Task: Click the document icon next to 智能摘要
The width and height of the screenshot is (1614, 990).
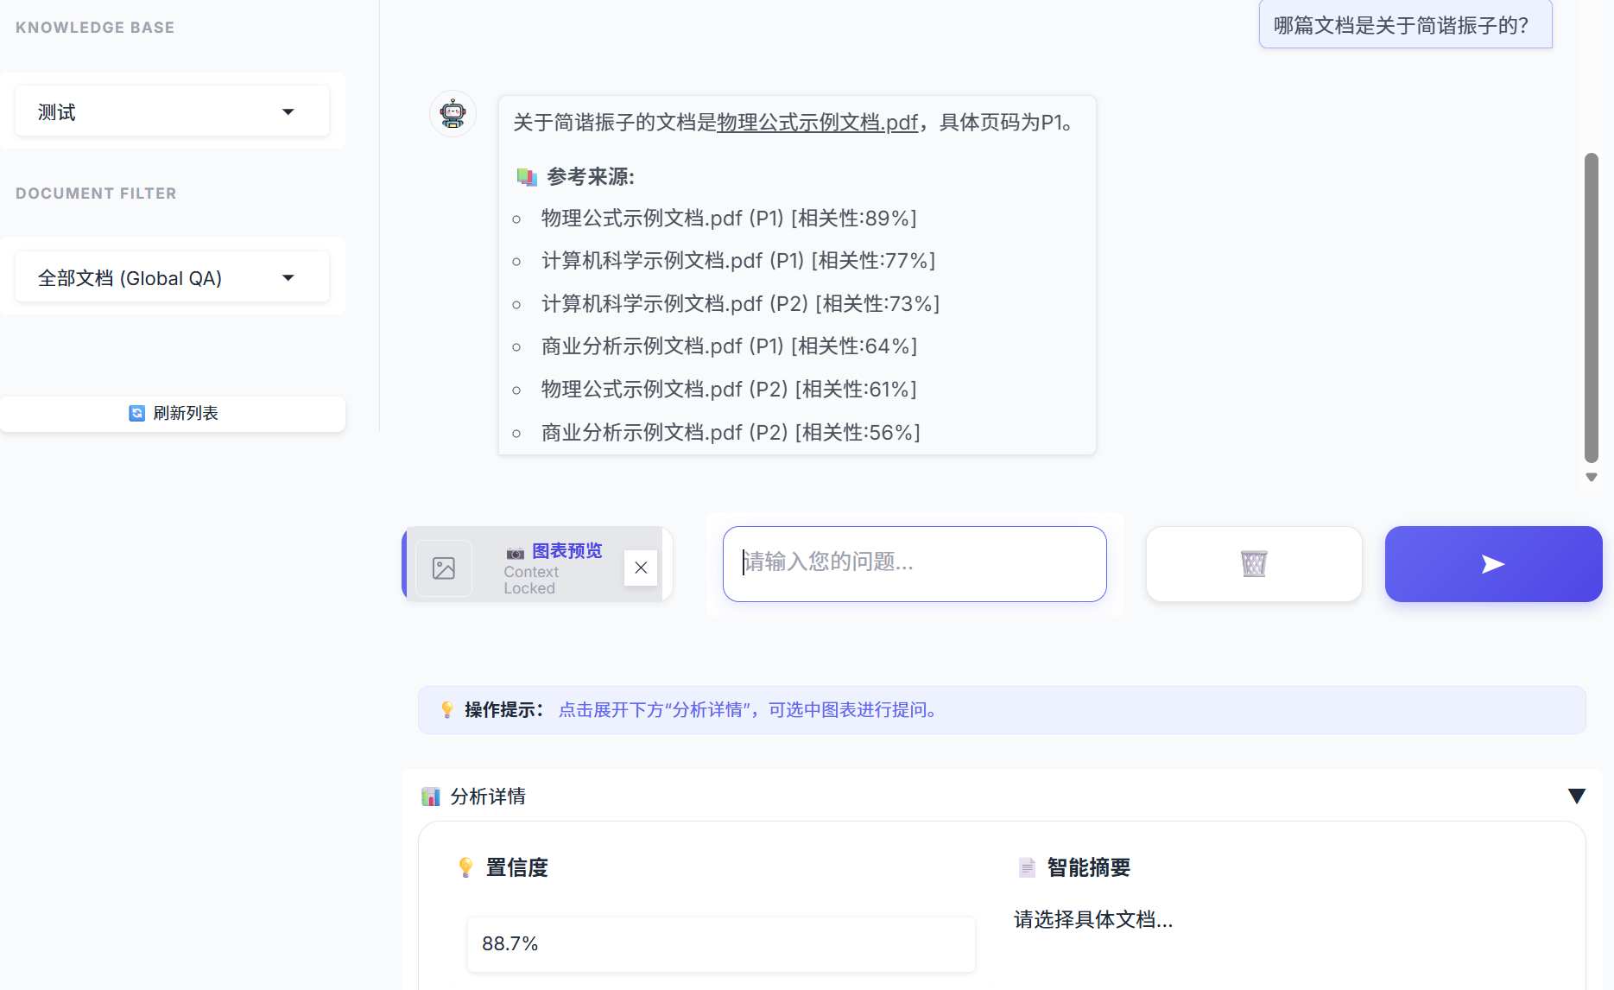Action: (x=1026, y=867)
